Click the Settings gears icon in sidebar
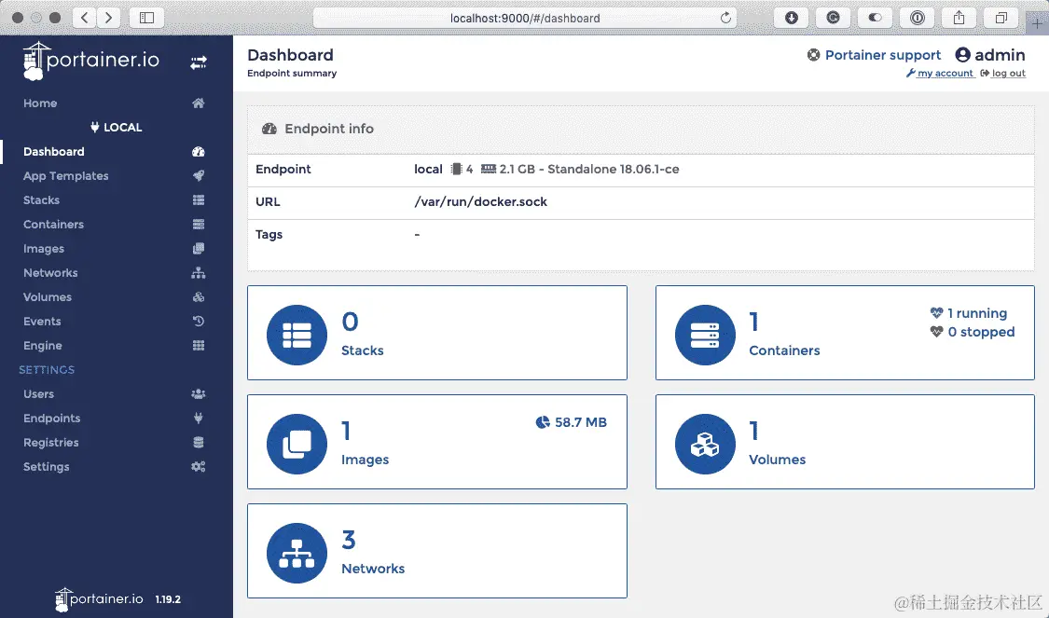 point(198,467)
